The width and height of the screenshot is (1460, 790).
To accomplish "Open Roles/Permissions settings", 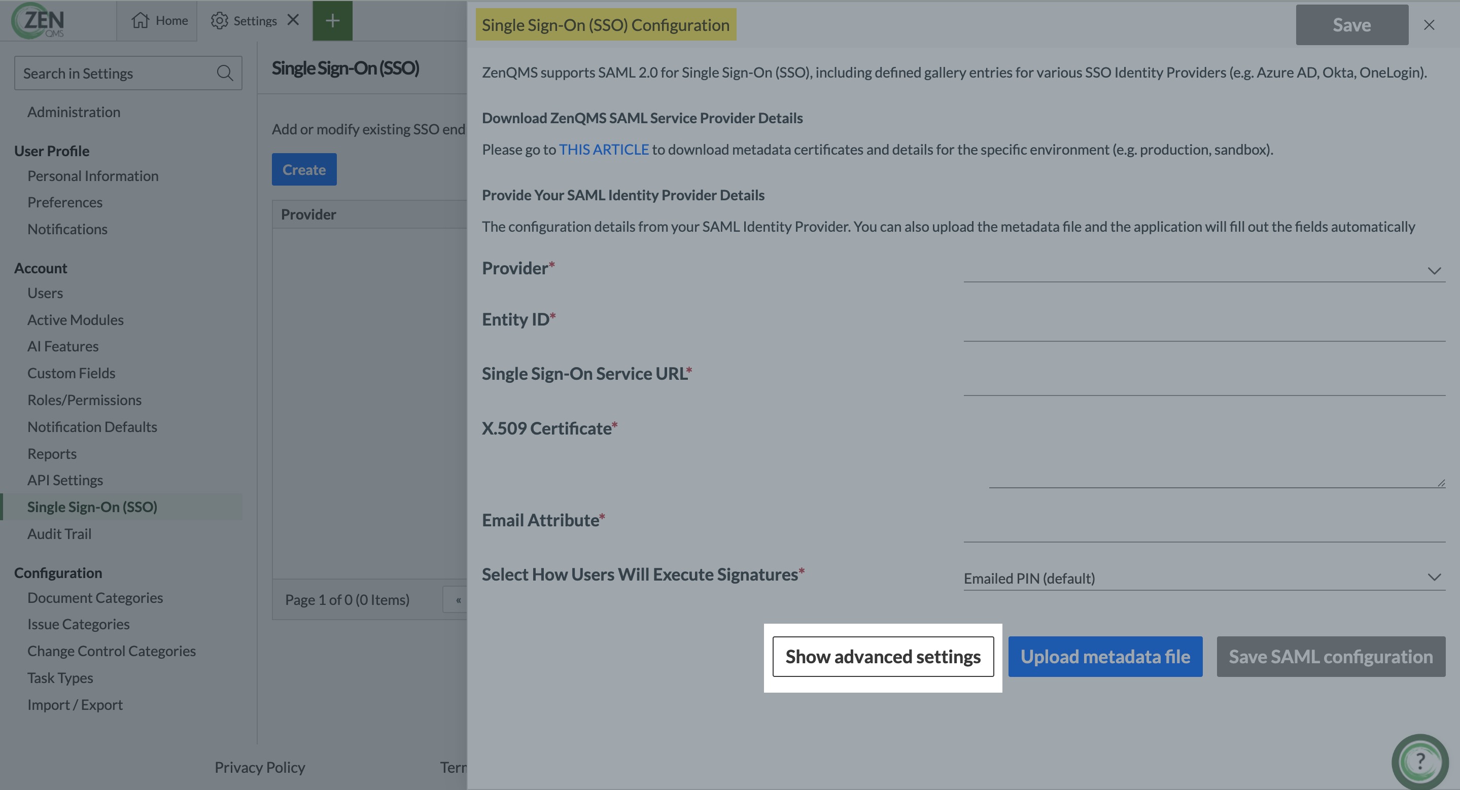I will [x=84, y=400].
